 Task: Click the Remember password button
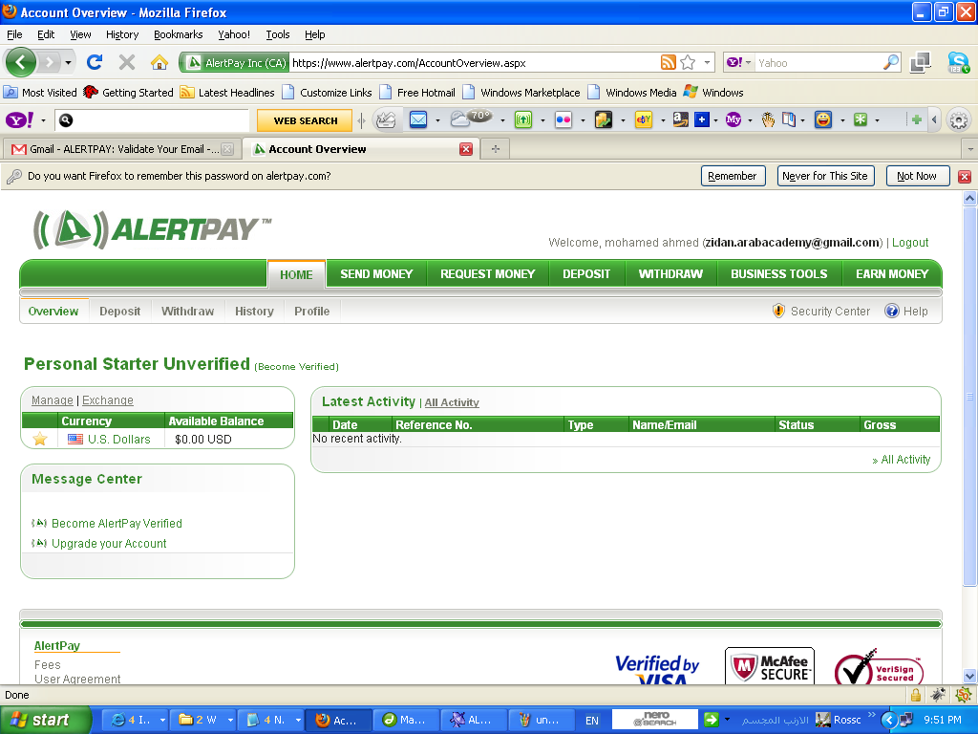733,176
